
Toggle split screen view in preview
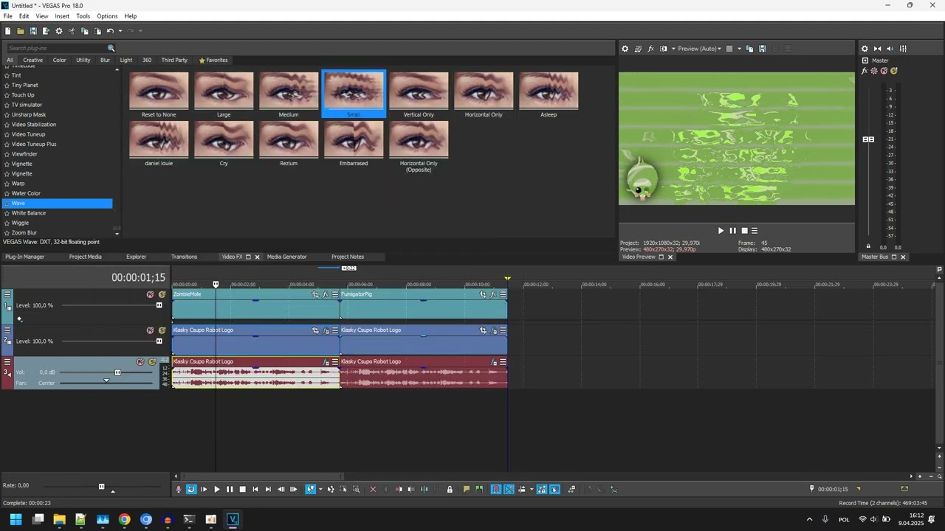pyautogui.click(x=663, y=49)
